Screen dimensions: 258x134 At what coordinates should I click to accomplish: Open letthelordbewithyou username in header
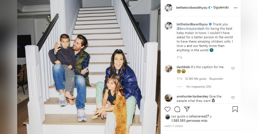(x=191, y=8)
